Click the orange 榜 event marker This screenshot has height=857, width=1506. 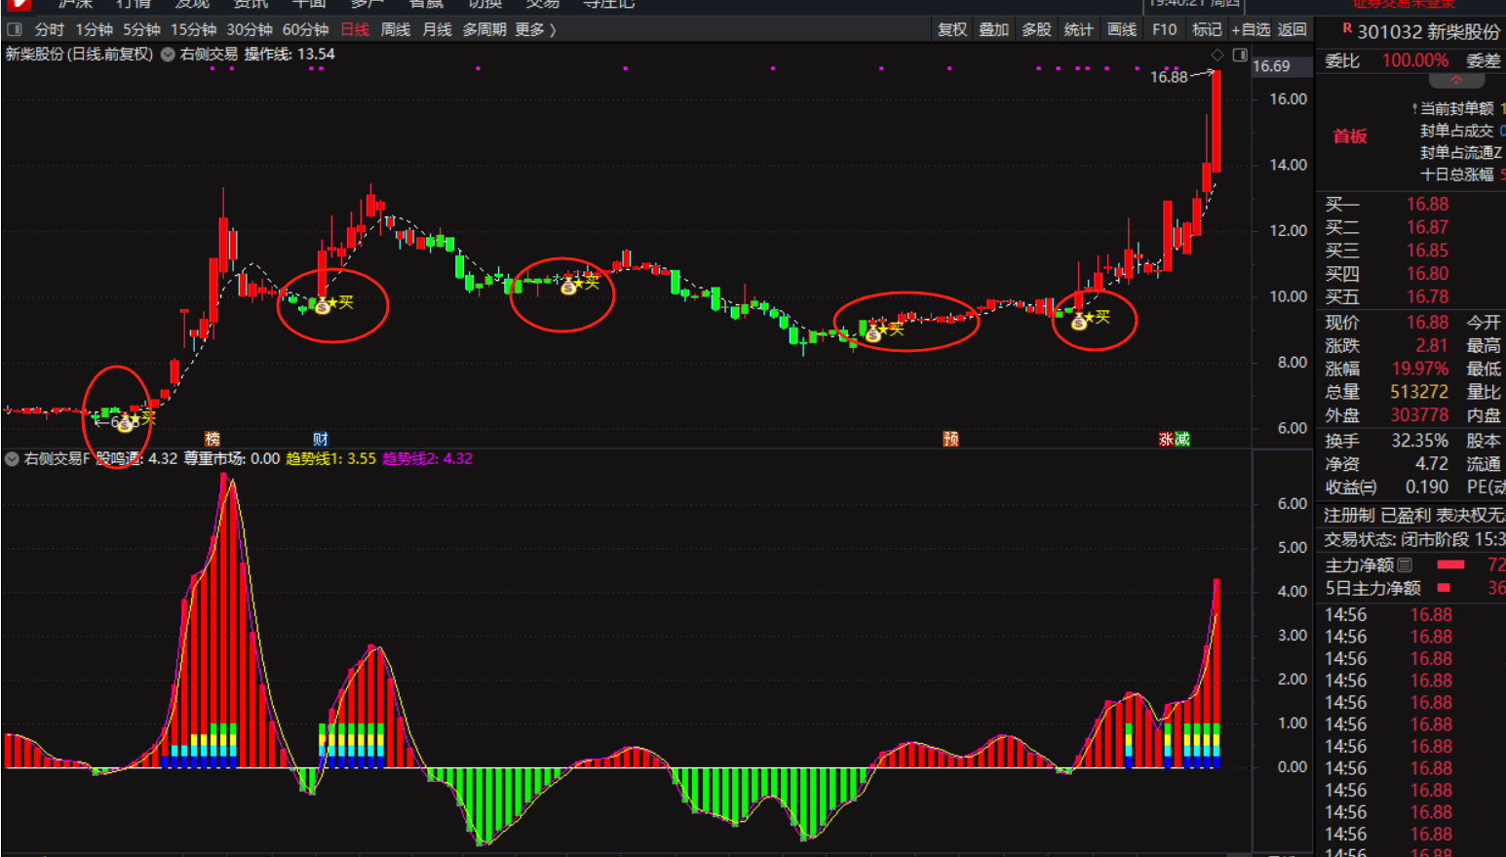coord(212,439)
